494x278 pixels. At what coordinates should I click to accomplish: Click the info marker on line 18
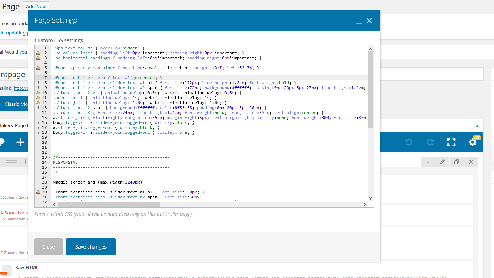point(38,132)
